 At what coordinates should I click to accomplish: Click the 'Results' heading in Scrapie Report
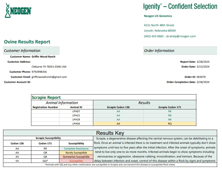144,103
